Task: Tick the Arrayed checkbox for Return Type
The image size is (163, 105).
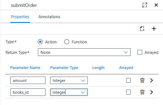Action: tap(140, 52)
